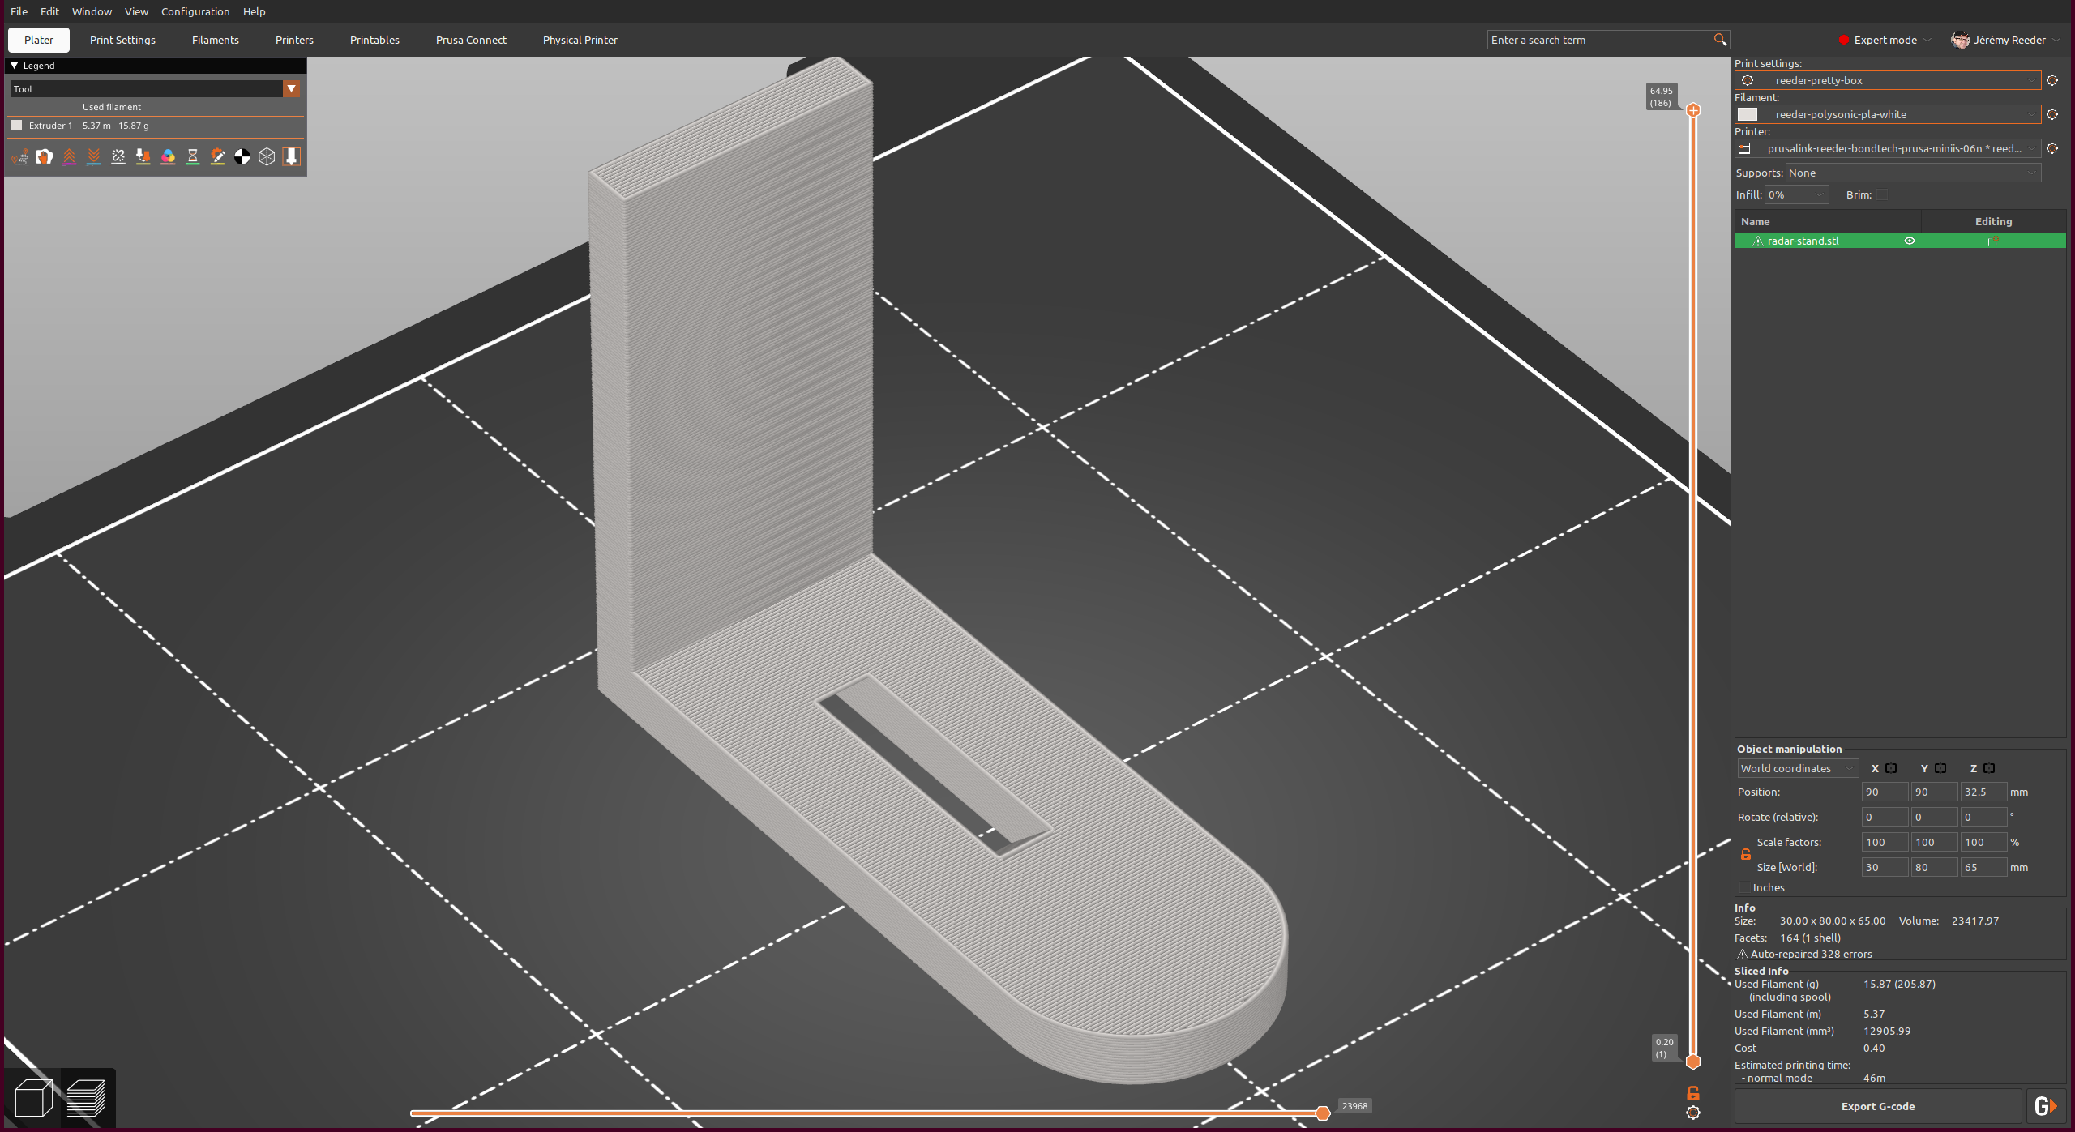The width and height of the screenshot is (2075, 1132).
Task: Open the World coordinates dropdown
Action: point(1797,768)
